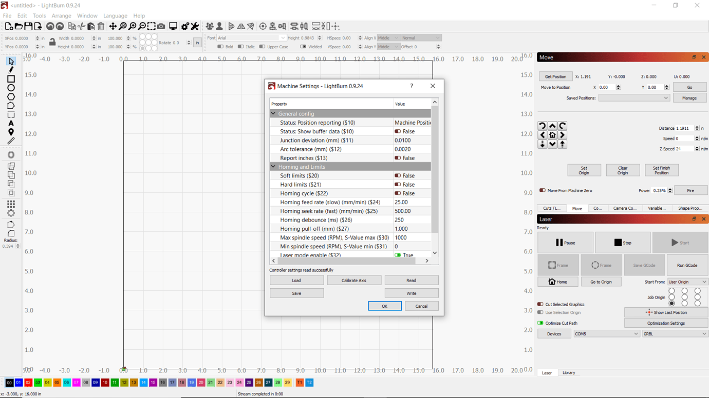This screenshot has width=709, height=398.
Task: Open the Arrange menu
Action: 61,16
